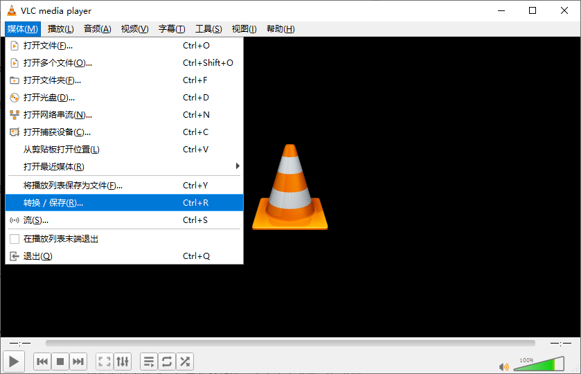
Task: Toggle fullscreen video mode
Action: 105,362
